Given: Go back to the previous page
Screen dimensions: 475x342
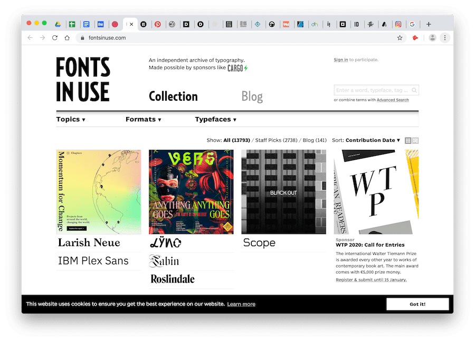Looking at the screenshot, I should click(x=30, y=38).
